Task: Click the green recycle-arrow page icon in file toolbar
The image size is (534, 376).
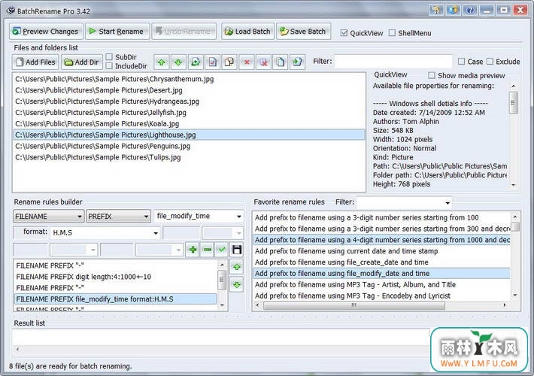Action: (196, 62)
